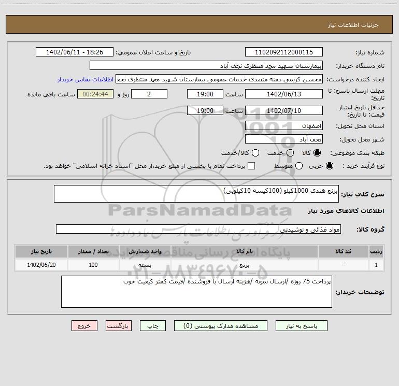Image resolution: width=399 pixels, height=386 pixels.
Task: Click the response deadline date 1402/06/13
Action: tap(284, 94)
